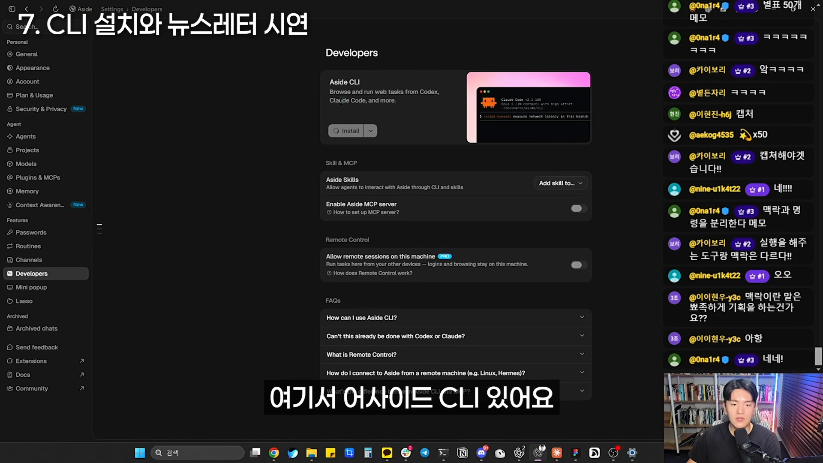Click the chat panel scrollbar thumb
This screenshot has height=463, width=823.
click(x=818, y=356)
